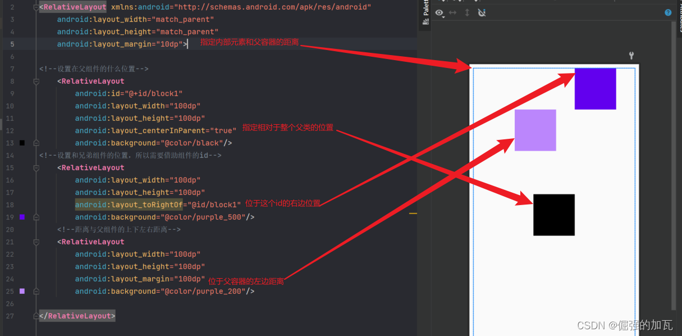Select the black centered square in the preview
The image size is (682, 336).
[554, 215]
